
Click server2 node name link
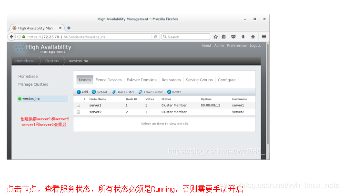95,112
